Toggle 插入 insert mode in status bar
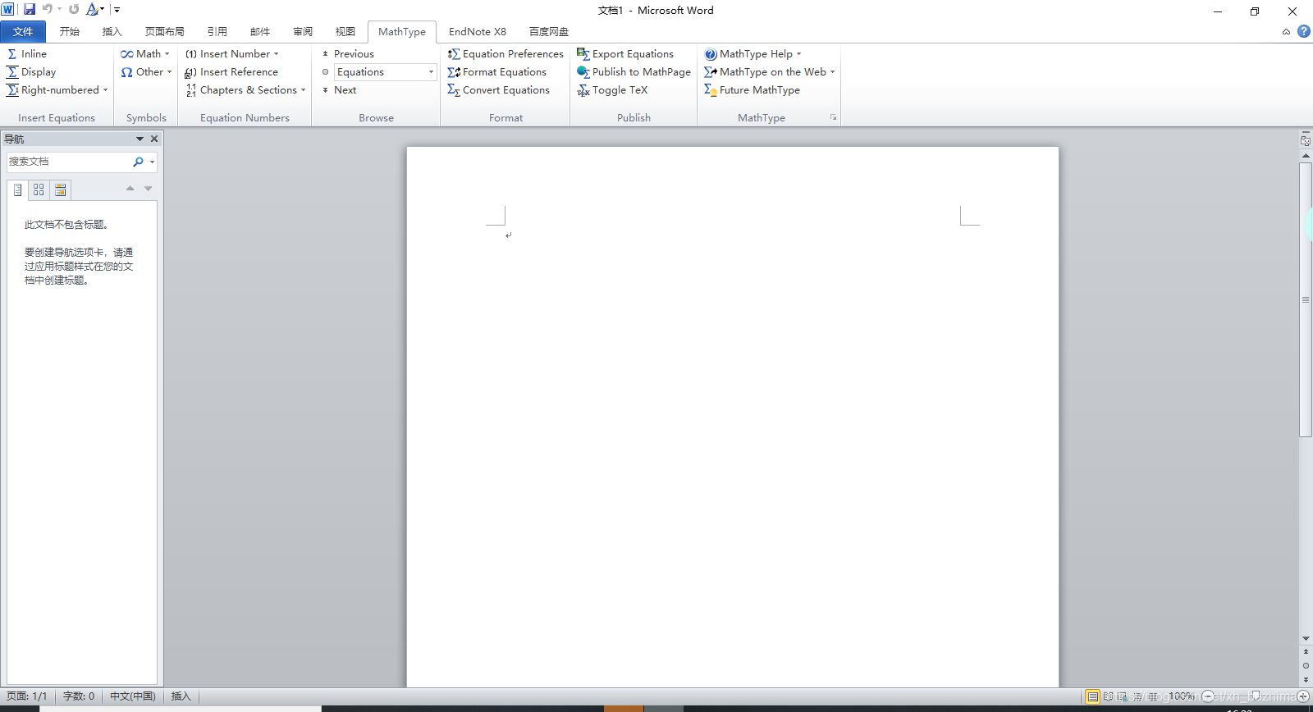The image size is (1313, 712). (x=181, y=696)
